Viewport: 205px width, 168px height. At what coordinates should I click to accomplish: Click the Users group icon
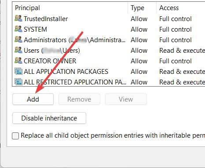(18, 50)
